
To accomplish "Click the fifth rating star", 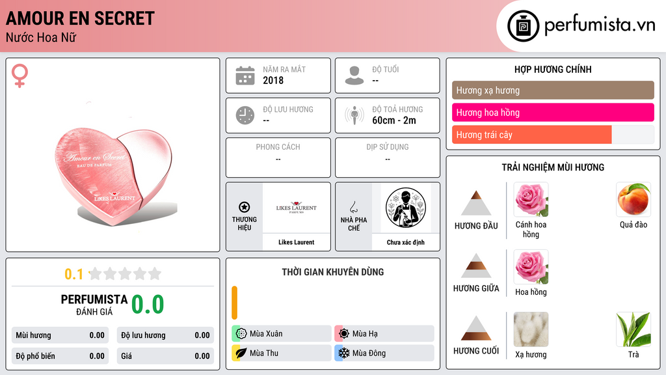I will [x=155, y=273].
